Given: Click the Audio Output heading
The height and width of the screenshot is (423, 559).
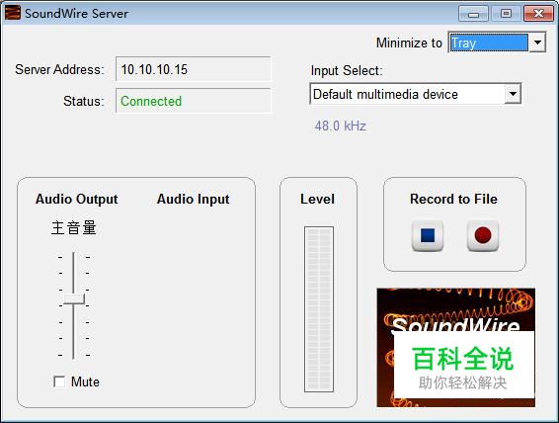Looking at the screenshot, I should [x=76, y=199].
